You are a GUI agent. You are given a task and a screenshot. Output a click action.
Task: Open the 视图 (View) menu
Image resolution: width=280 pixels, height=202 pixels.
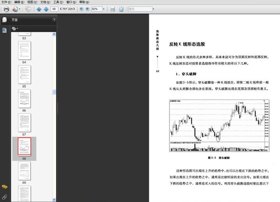32,2
